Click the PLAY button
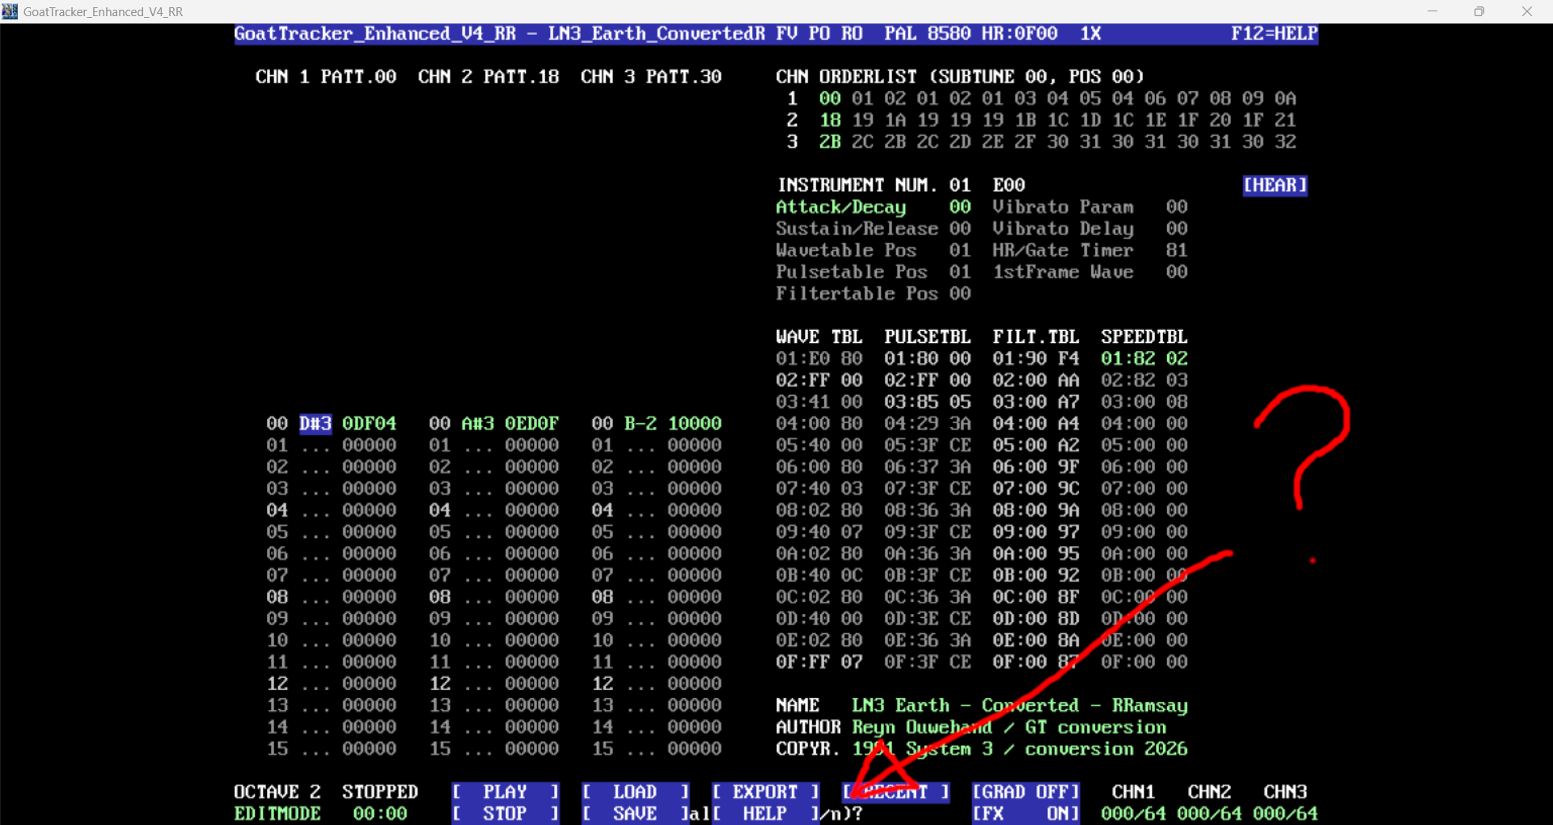 [x=506, y=792]
